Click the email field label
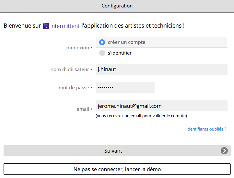234x178 pixels. (x=83, y=109)
